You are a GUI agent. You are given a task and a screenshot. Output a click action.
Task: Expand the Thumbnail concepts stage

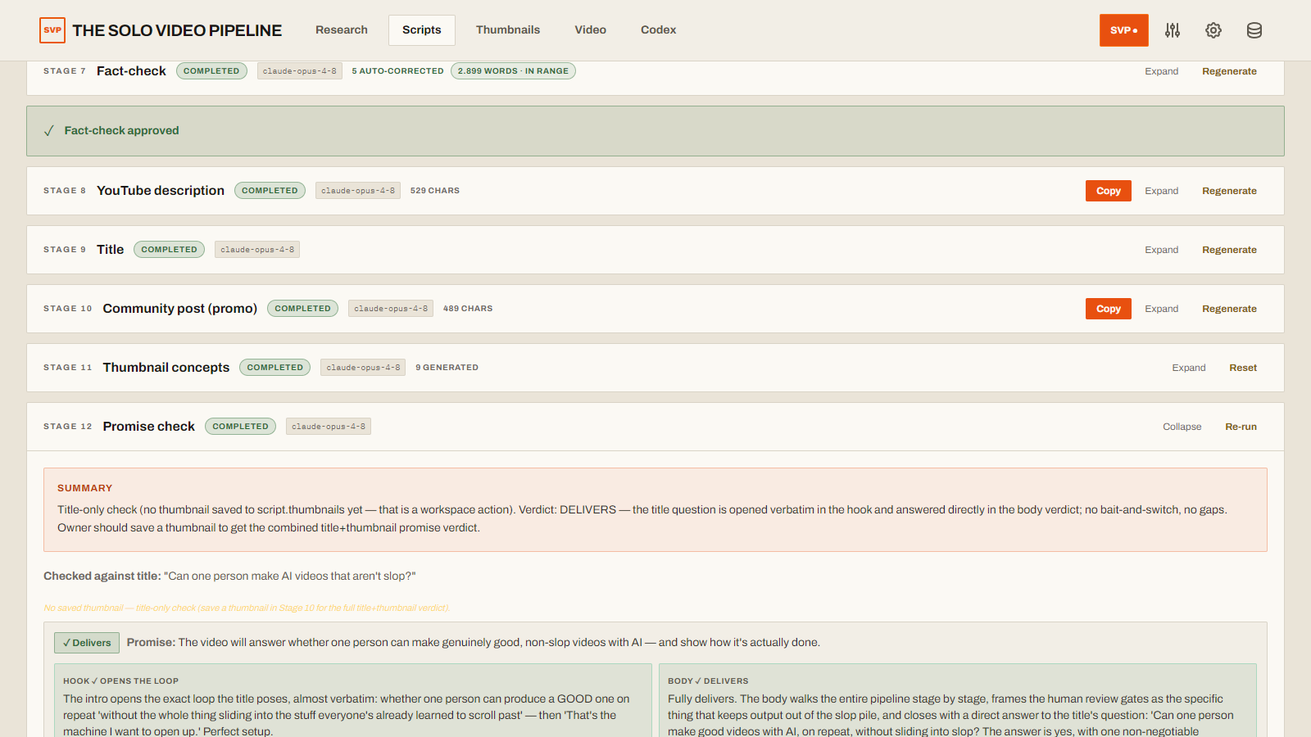pos(1188,368)
